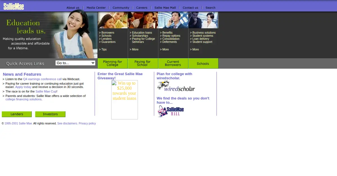The width and height of the screenshot is (337, 176).
Task: Click More under Education loans column
Action: point(135,50)
